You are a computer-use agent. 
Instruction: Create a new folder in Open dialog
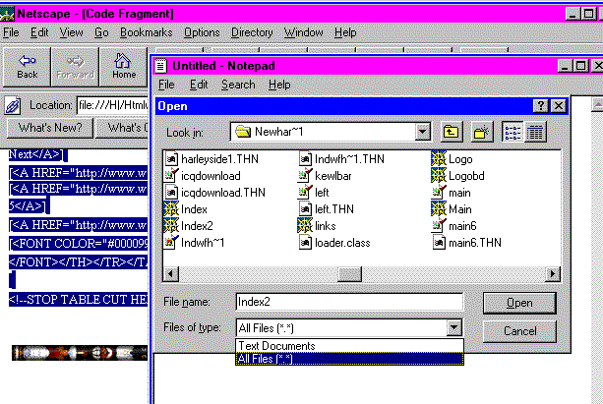tap(481, 133)
